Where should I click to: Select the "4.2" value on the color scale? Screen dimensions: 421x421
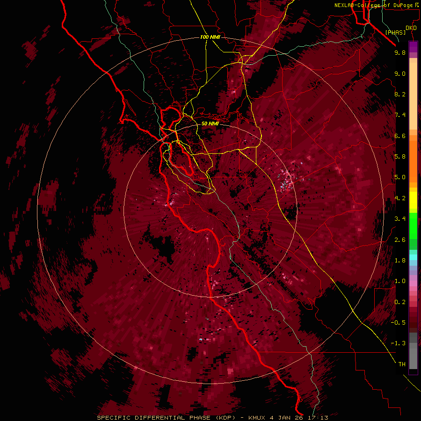coord(400,198)
